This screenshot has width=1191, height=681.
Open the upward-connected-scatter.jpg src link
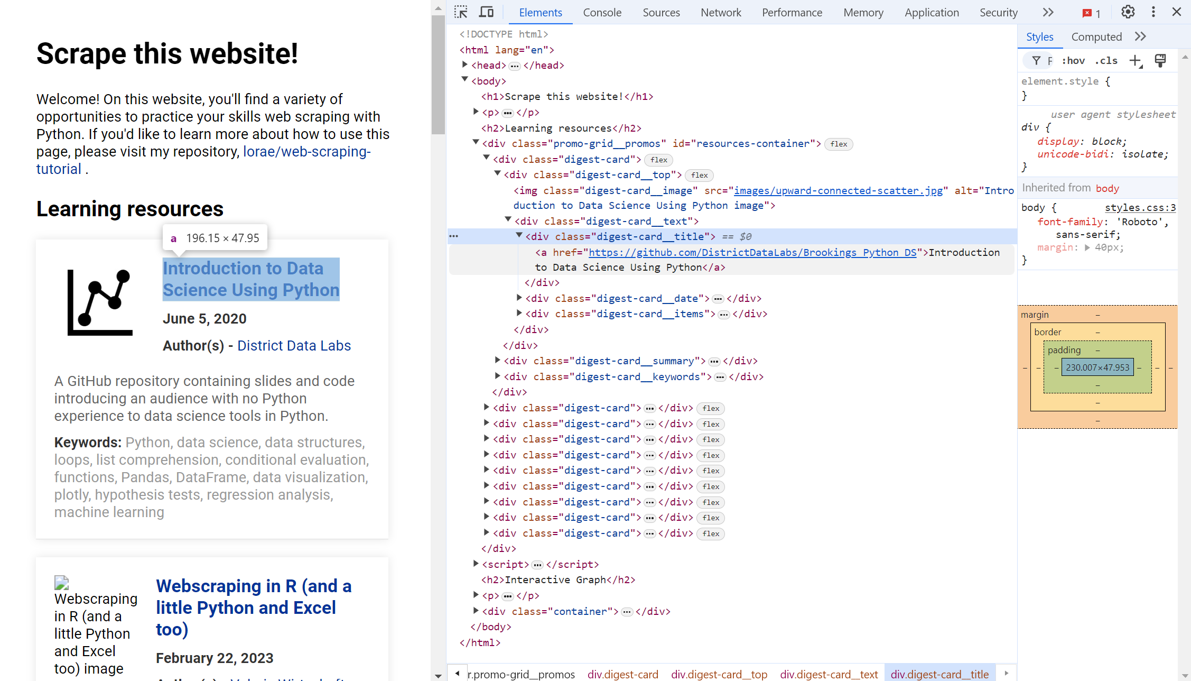click(838, 190)
